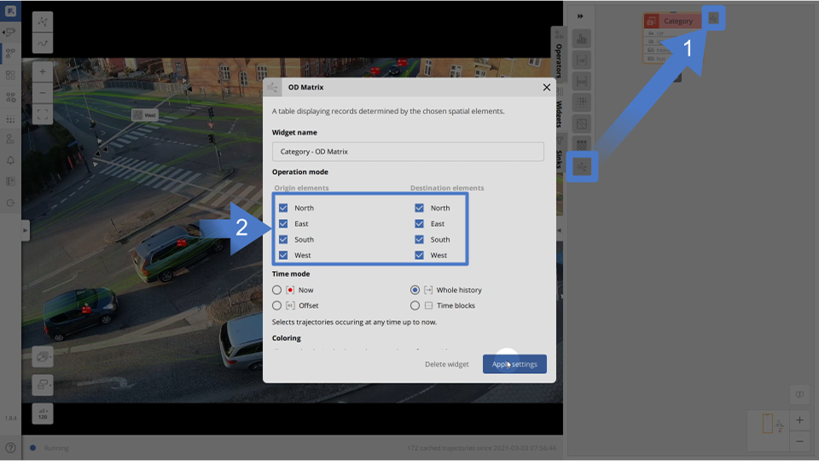Edit the Widget name text field
The width and height of the screenshot is (819, 461).
coord(408,152)
